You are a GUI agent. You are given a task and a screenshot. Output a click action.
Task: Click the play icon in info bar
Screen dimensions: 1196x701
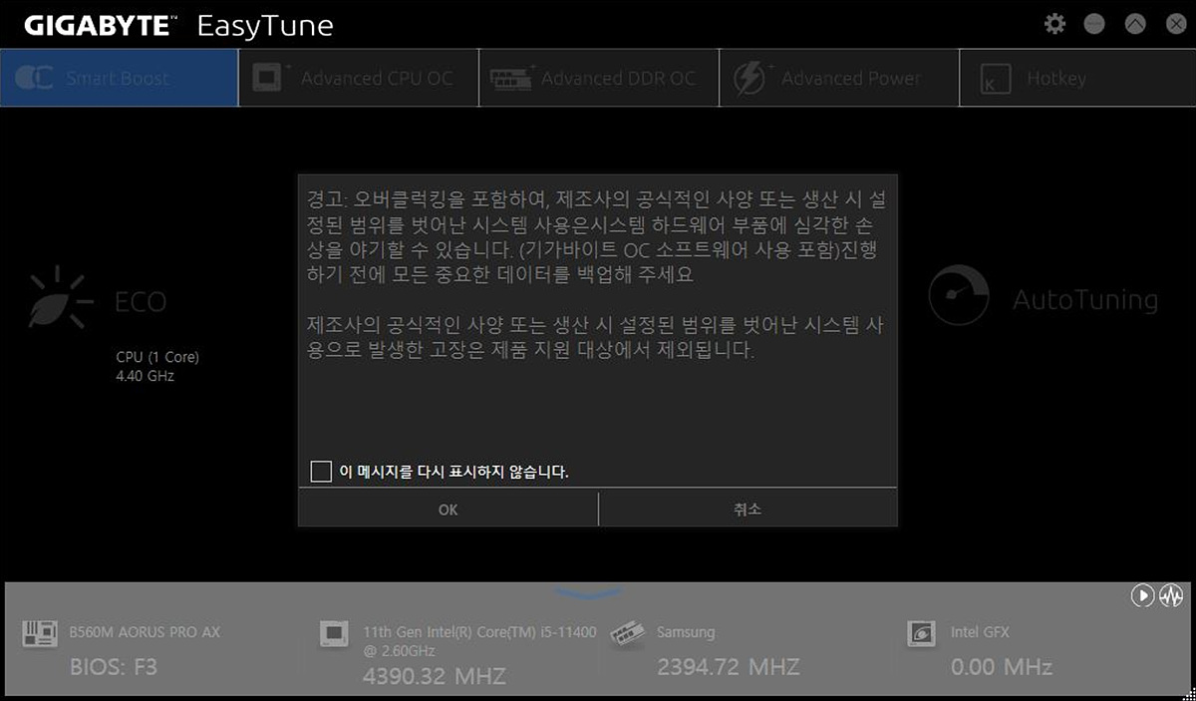(1142, 595)
